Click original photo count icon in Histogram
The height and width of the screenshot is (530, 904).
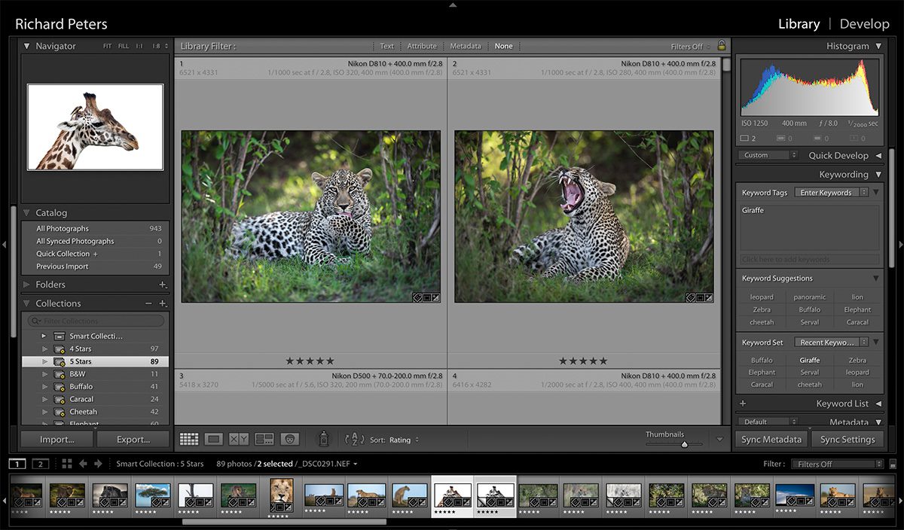point(746,139)
